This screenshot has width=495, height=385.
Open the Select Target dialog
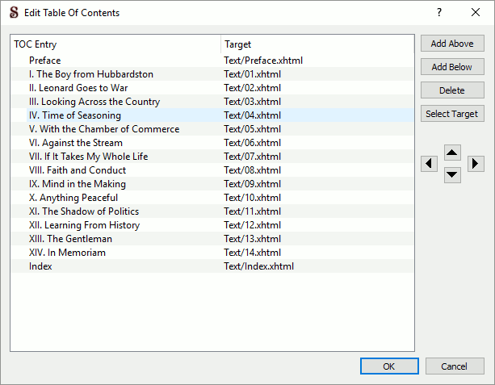click(452, 114)
